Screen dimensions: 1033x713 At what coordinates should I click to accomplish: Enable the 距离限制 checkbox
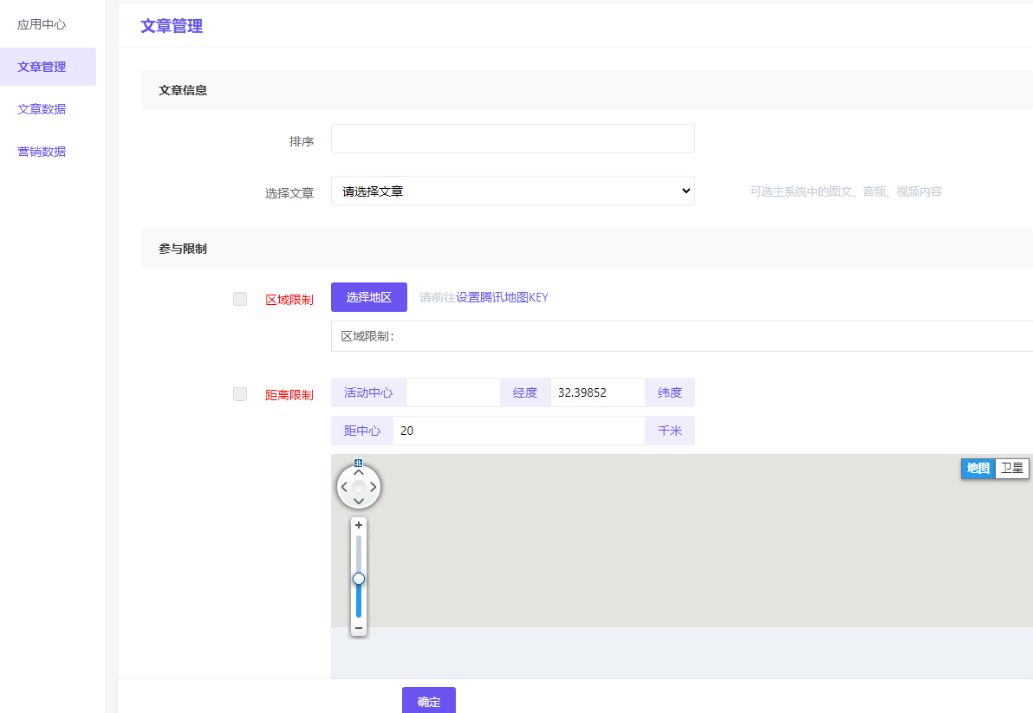click(239, 393)
